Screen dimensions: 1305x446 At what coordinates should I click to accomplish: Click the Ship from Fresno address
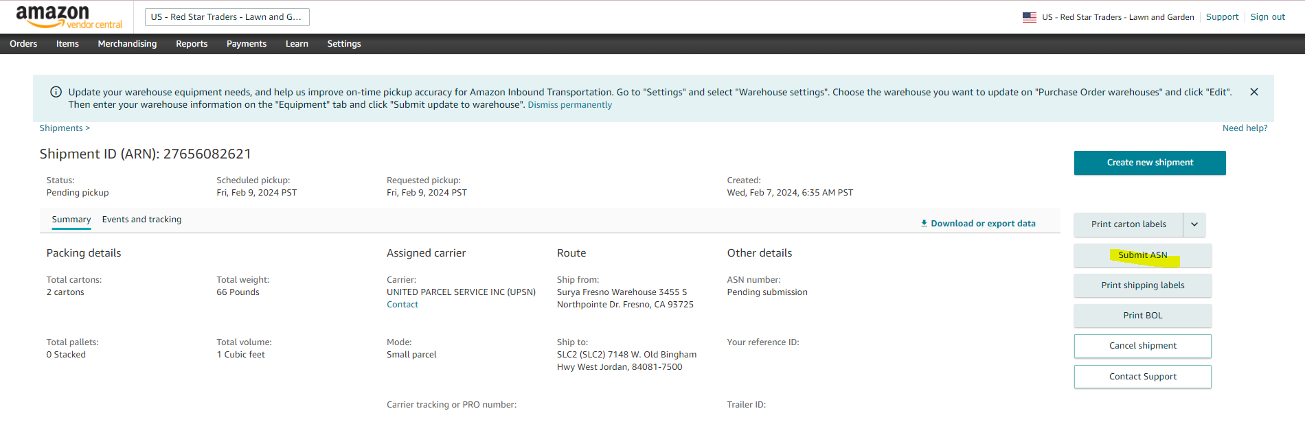(x=625, y=298)
